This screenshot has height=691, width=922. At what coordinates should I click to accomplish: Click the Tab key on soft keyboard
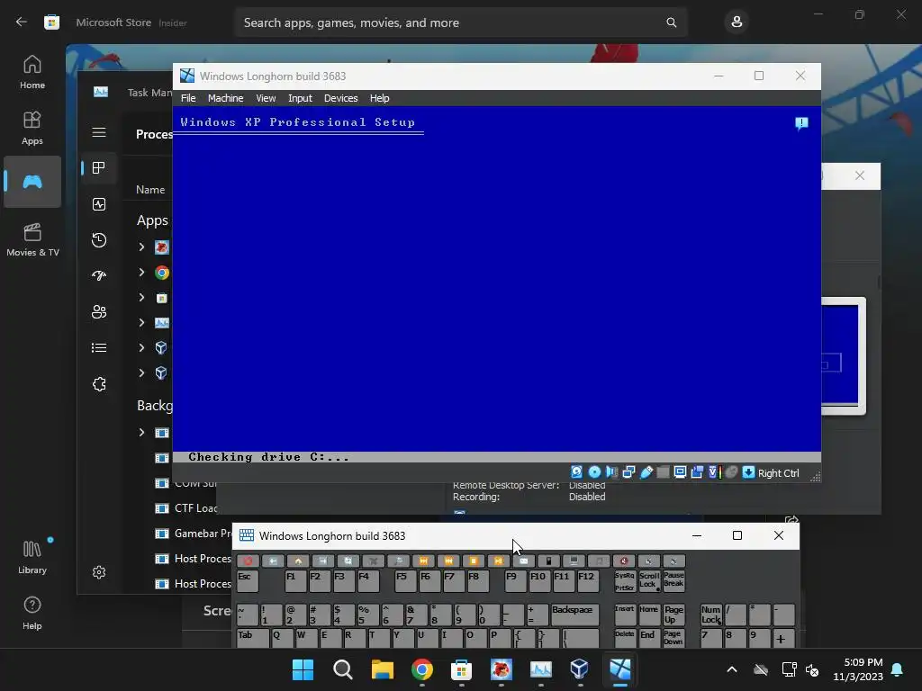253,638
